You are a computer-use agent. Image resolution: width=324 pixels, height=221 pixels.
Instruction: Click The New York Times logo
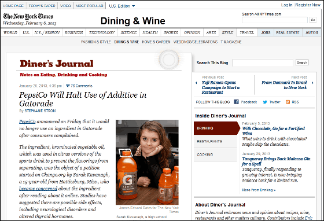[x=28, y=17]
